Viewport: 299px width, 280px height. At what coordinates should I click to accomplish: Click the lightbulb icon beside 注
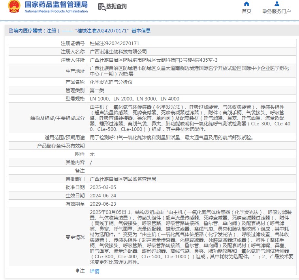77,271
